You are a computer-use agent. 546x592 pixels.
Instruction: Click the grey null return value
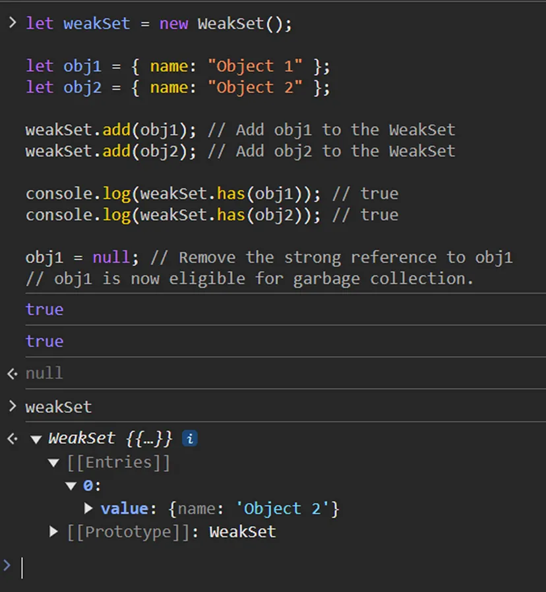click(x=44, y=373)
